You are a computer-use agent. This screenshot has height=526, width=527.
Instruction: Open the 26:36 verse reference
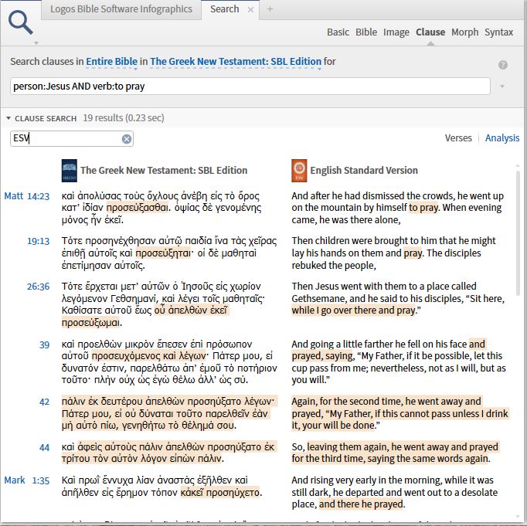pos(39,287)
